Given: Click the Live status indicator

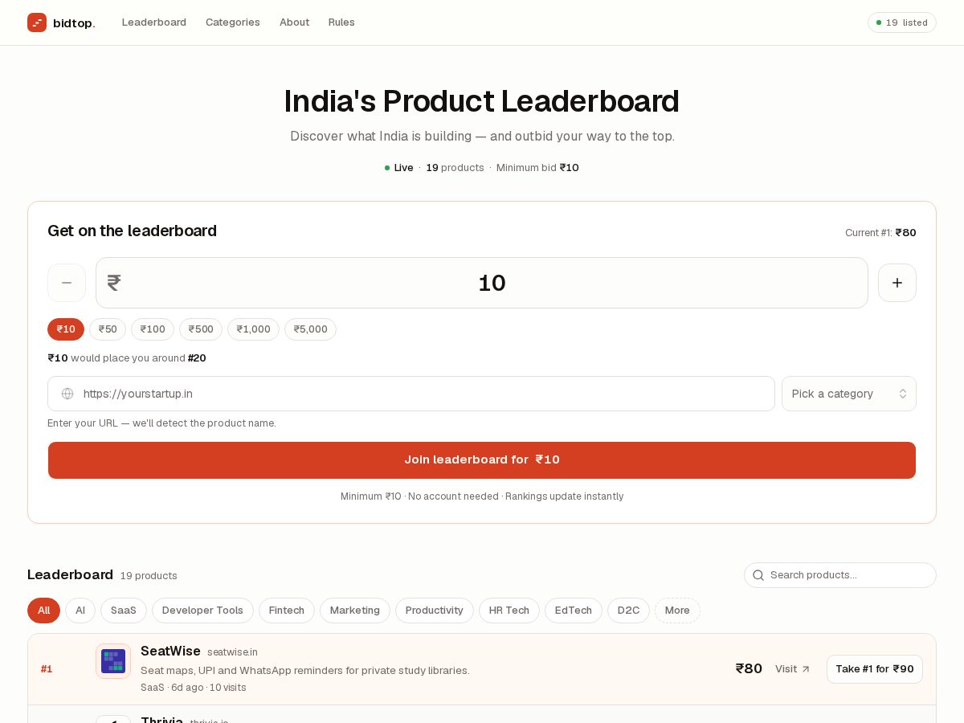Looking at the screenshot, I should (398, 168).
